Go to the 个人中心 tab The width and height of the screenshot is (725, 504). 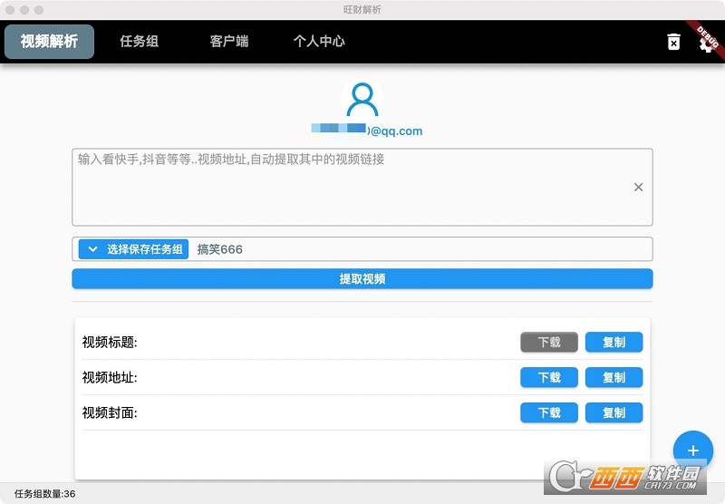[319, 42]
